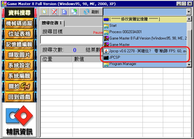
Task: Open the 系統編輯 sidebar button
Action: click(19, 76)
